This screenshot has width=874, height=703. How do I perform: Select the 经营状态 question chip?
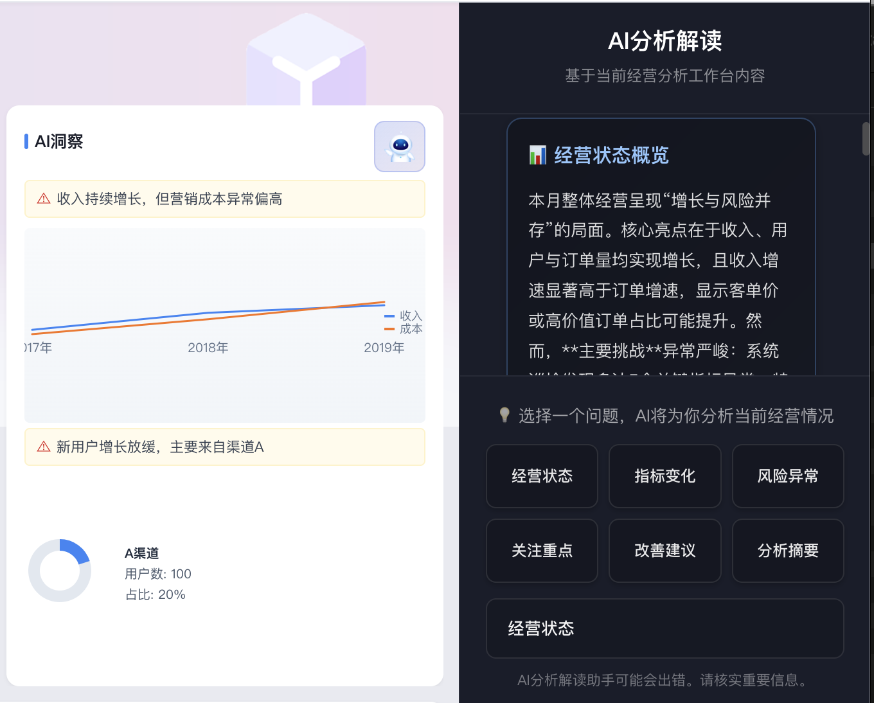pos(542,476)
